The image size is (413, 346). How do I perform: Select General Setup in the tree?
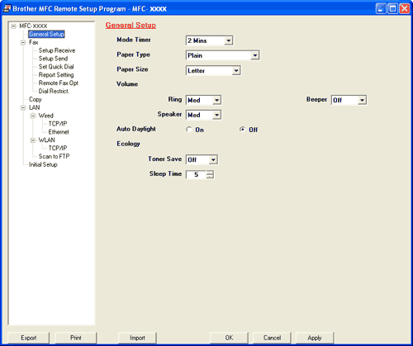46,34
